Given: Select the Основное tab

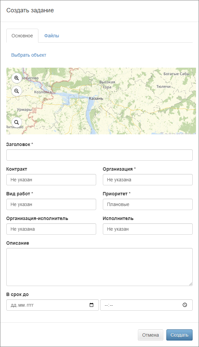Looking at the screenshot, I should [x=22, y=36].
